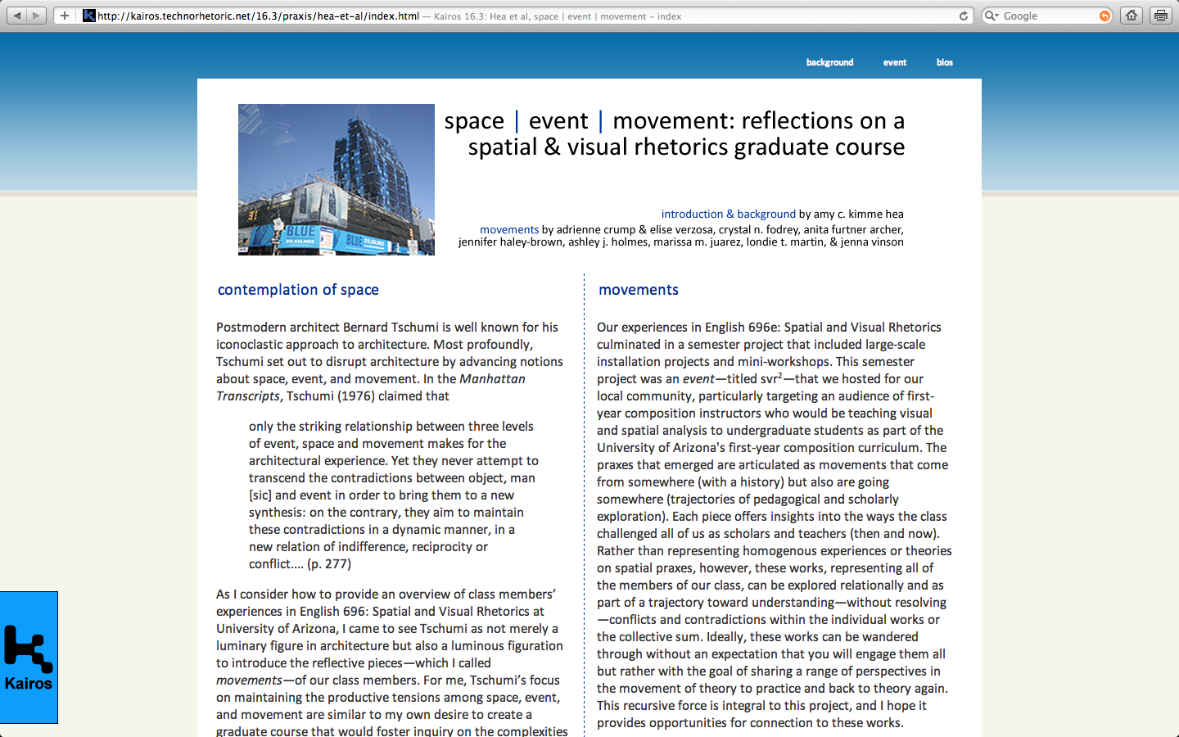
Task: Follow the introduction & background link
Action: tap(728, 214)
